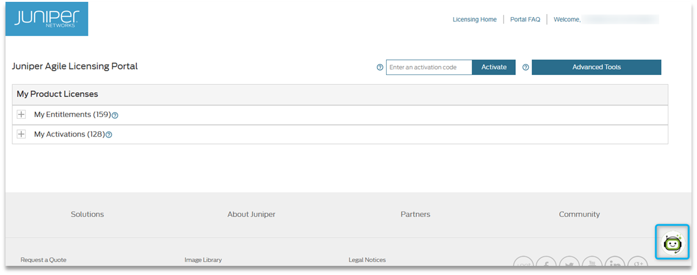Open the Community footer menu
697x275 pixels.
click(579, 214)
